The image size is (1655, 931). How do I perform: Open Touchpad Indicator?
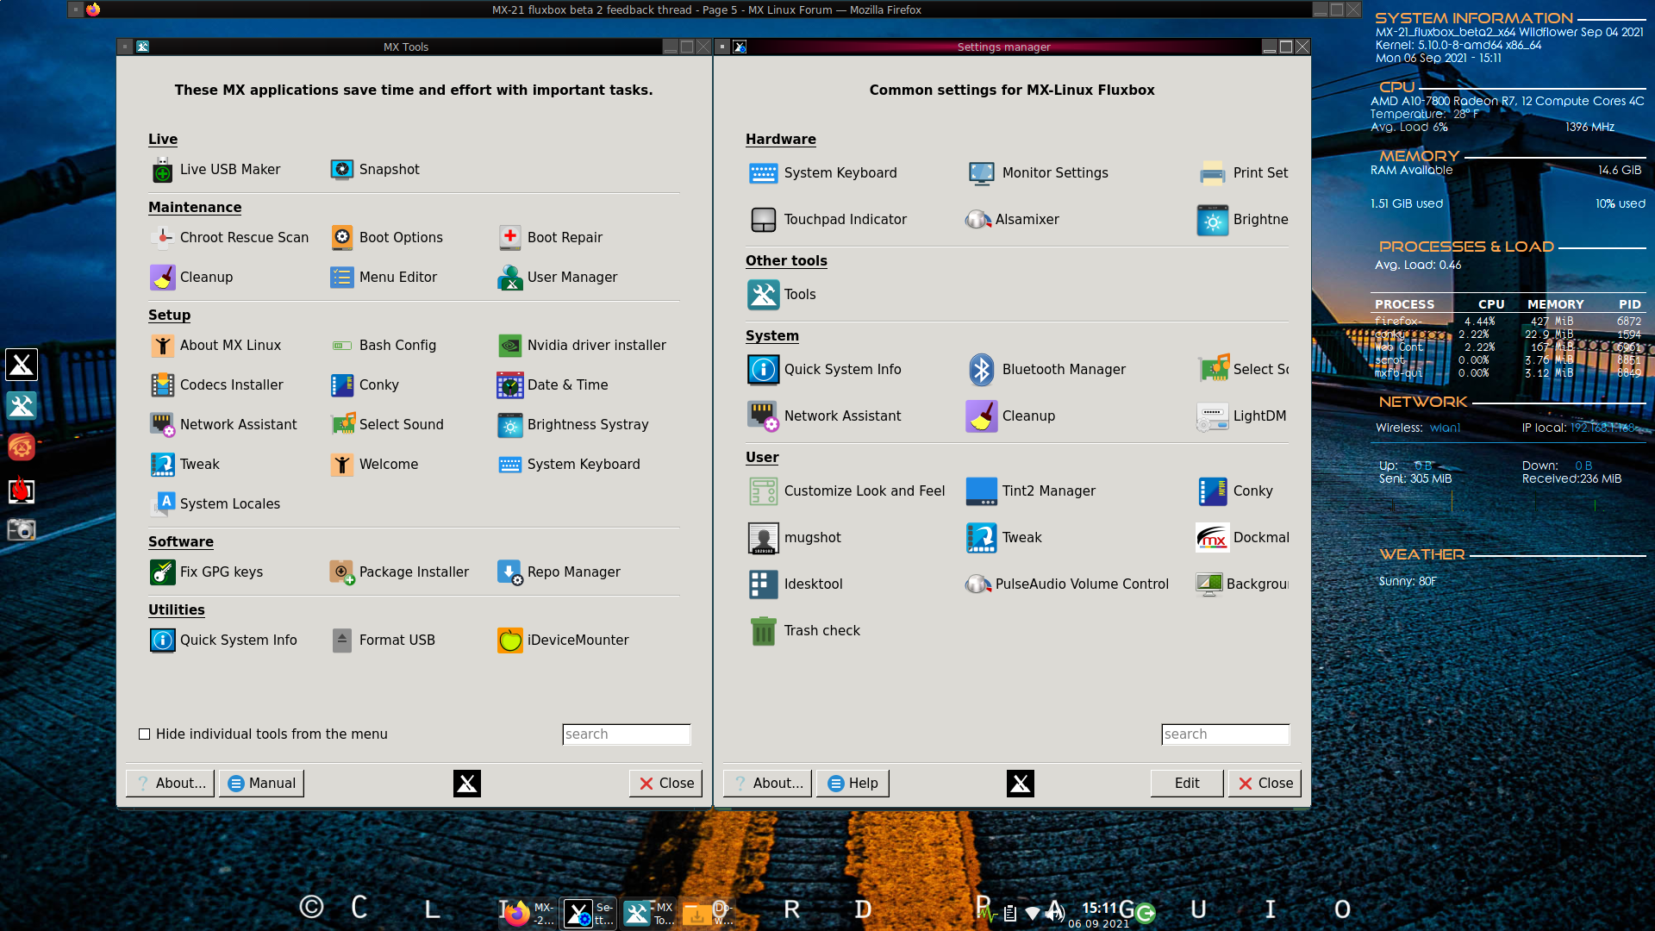click(827, 219)
